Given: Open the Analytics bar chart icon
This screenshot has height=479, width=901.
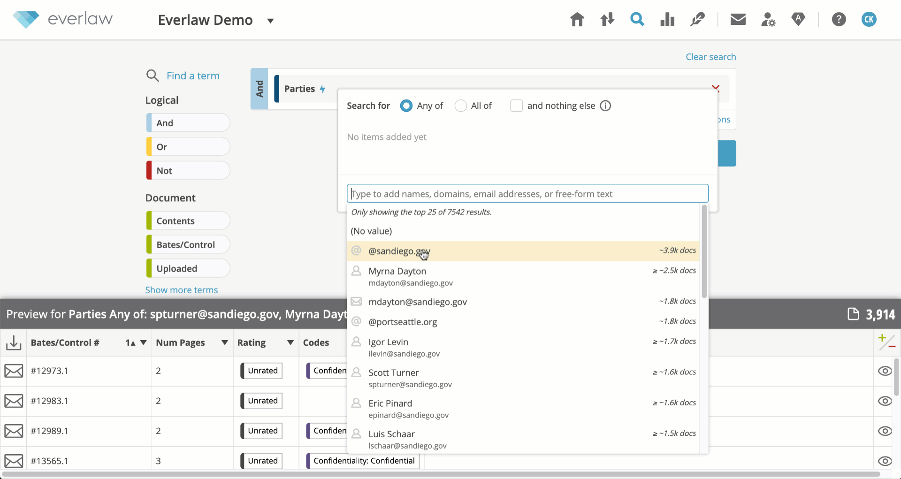Looking at the screenshot, I should coord(667,20).
